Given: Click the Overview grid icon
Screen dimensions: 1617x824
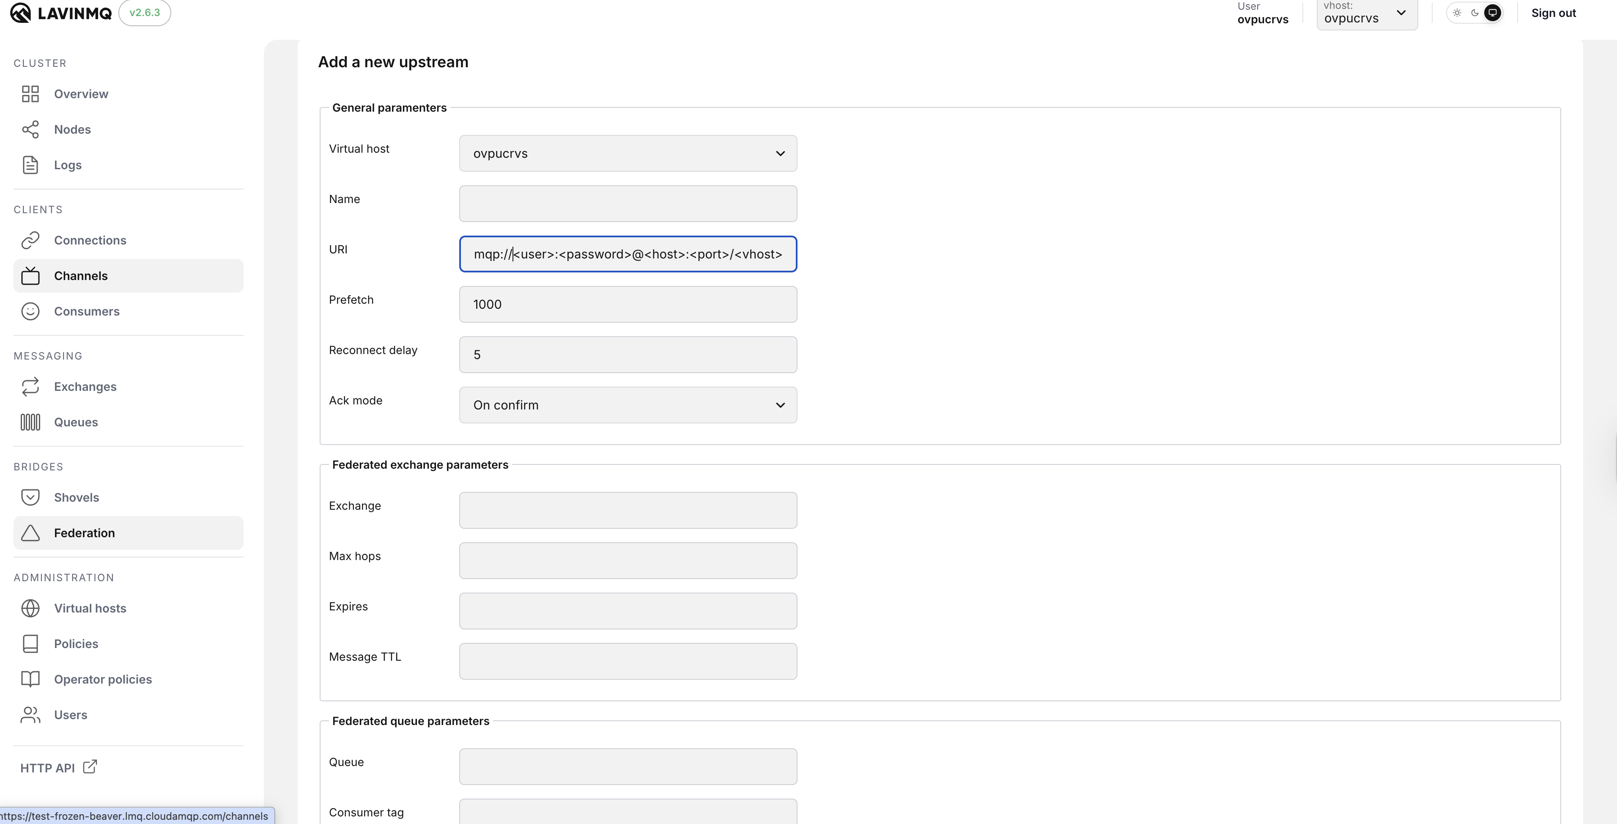Looking at the screenshot, I should [30, 93].
